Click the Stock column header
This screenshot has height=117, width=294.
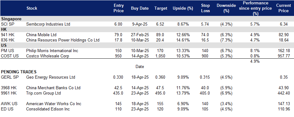[x=32, y=8]
